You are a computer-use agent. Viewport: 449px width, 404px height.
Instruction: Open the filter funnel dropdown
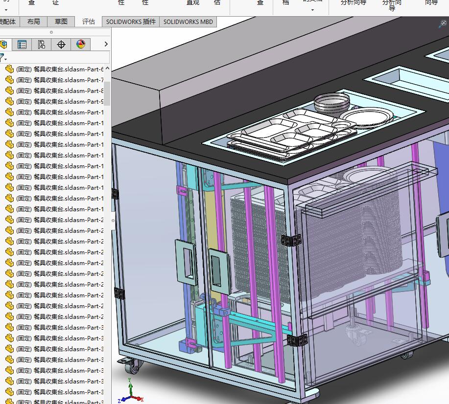point(2,58)
